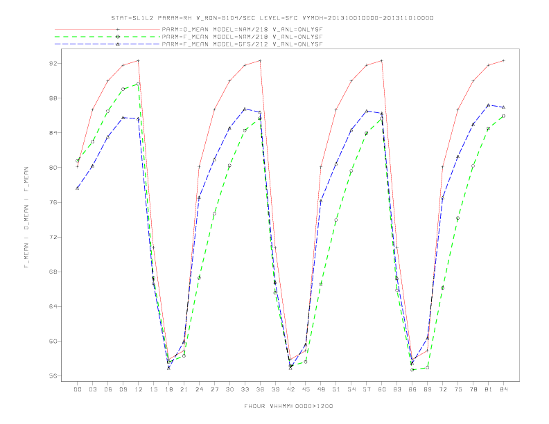Click the FHOUR VHHMM horizontal axis title

288,406
